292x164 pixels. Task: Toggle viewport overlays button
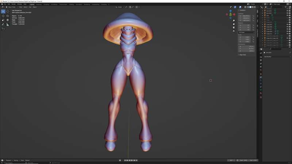240,7
